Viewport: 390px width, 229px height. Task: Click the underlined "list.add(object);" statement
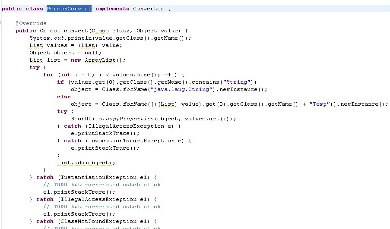[x=86, y=163]
